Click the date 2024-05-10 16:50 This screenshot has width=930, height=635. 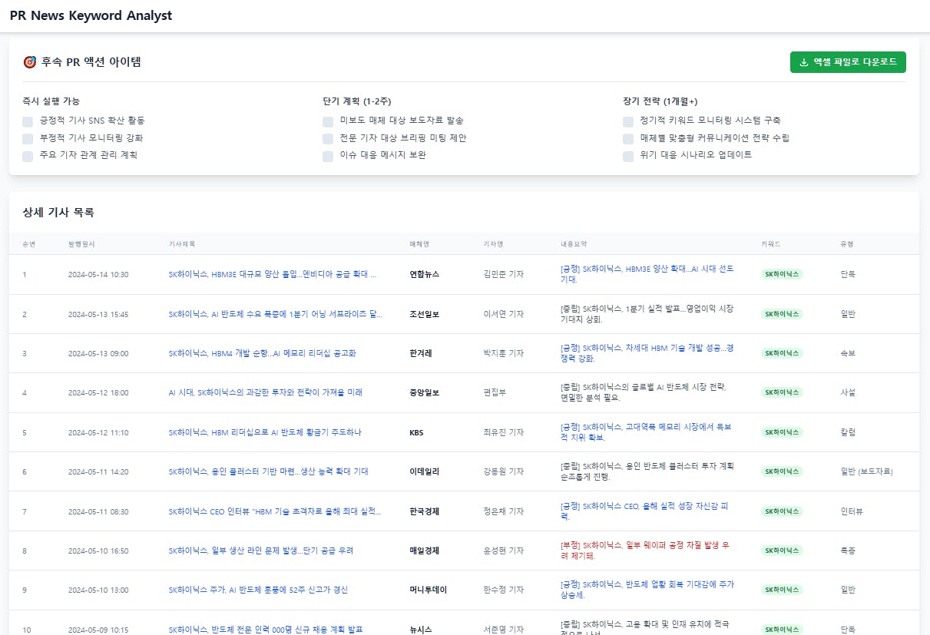tap(98, 551)
